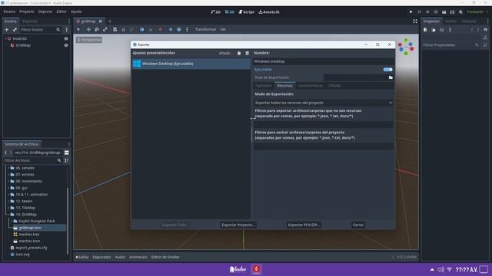Open the viewport toolbar three-dot menu
The width and height of the screenshot is (492, 276).
tap(187, 29)
